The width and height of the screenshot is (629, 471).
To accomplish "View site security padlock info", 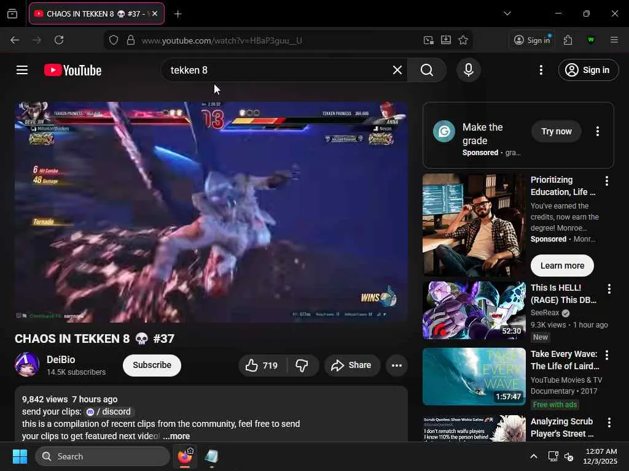I will tap(130, 40).
